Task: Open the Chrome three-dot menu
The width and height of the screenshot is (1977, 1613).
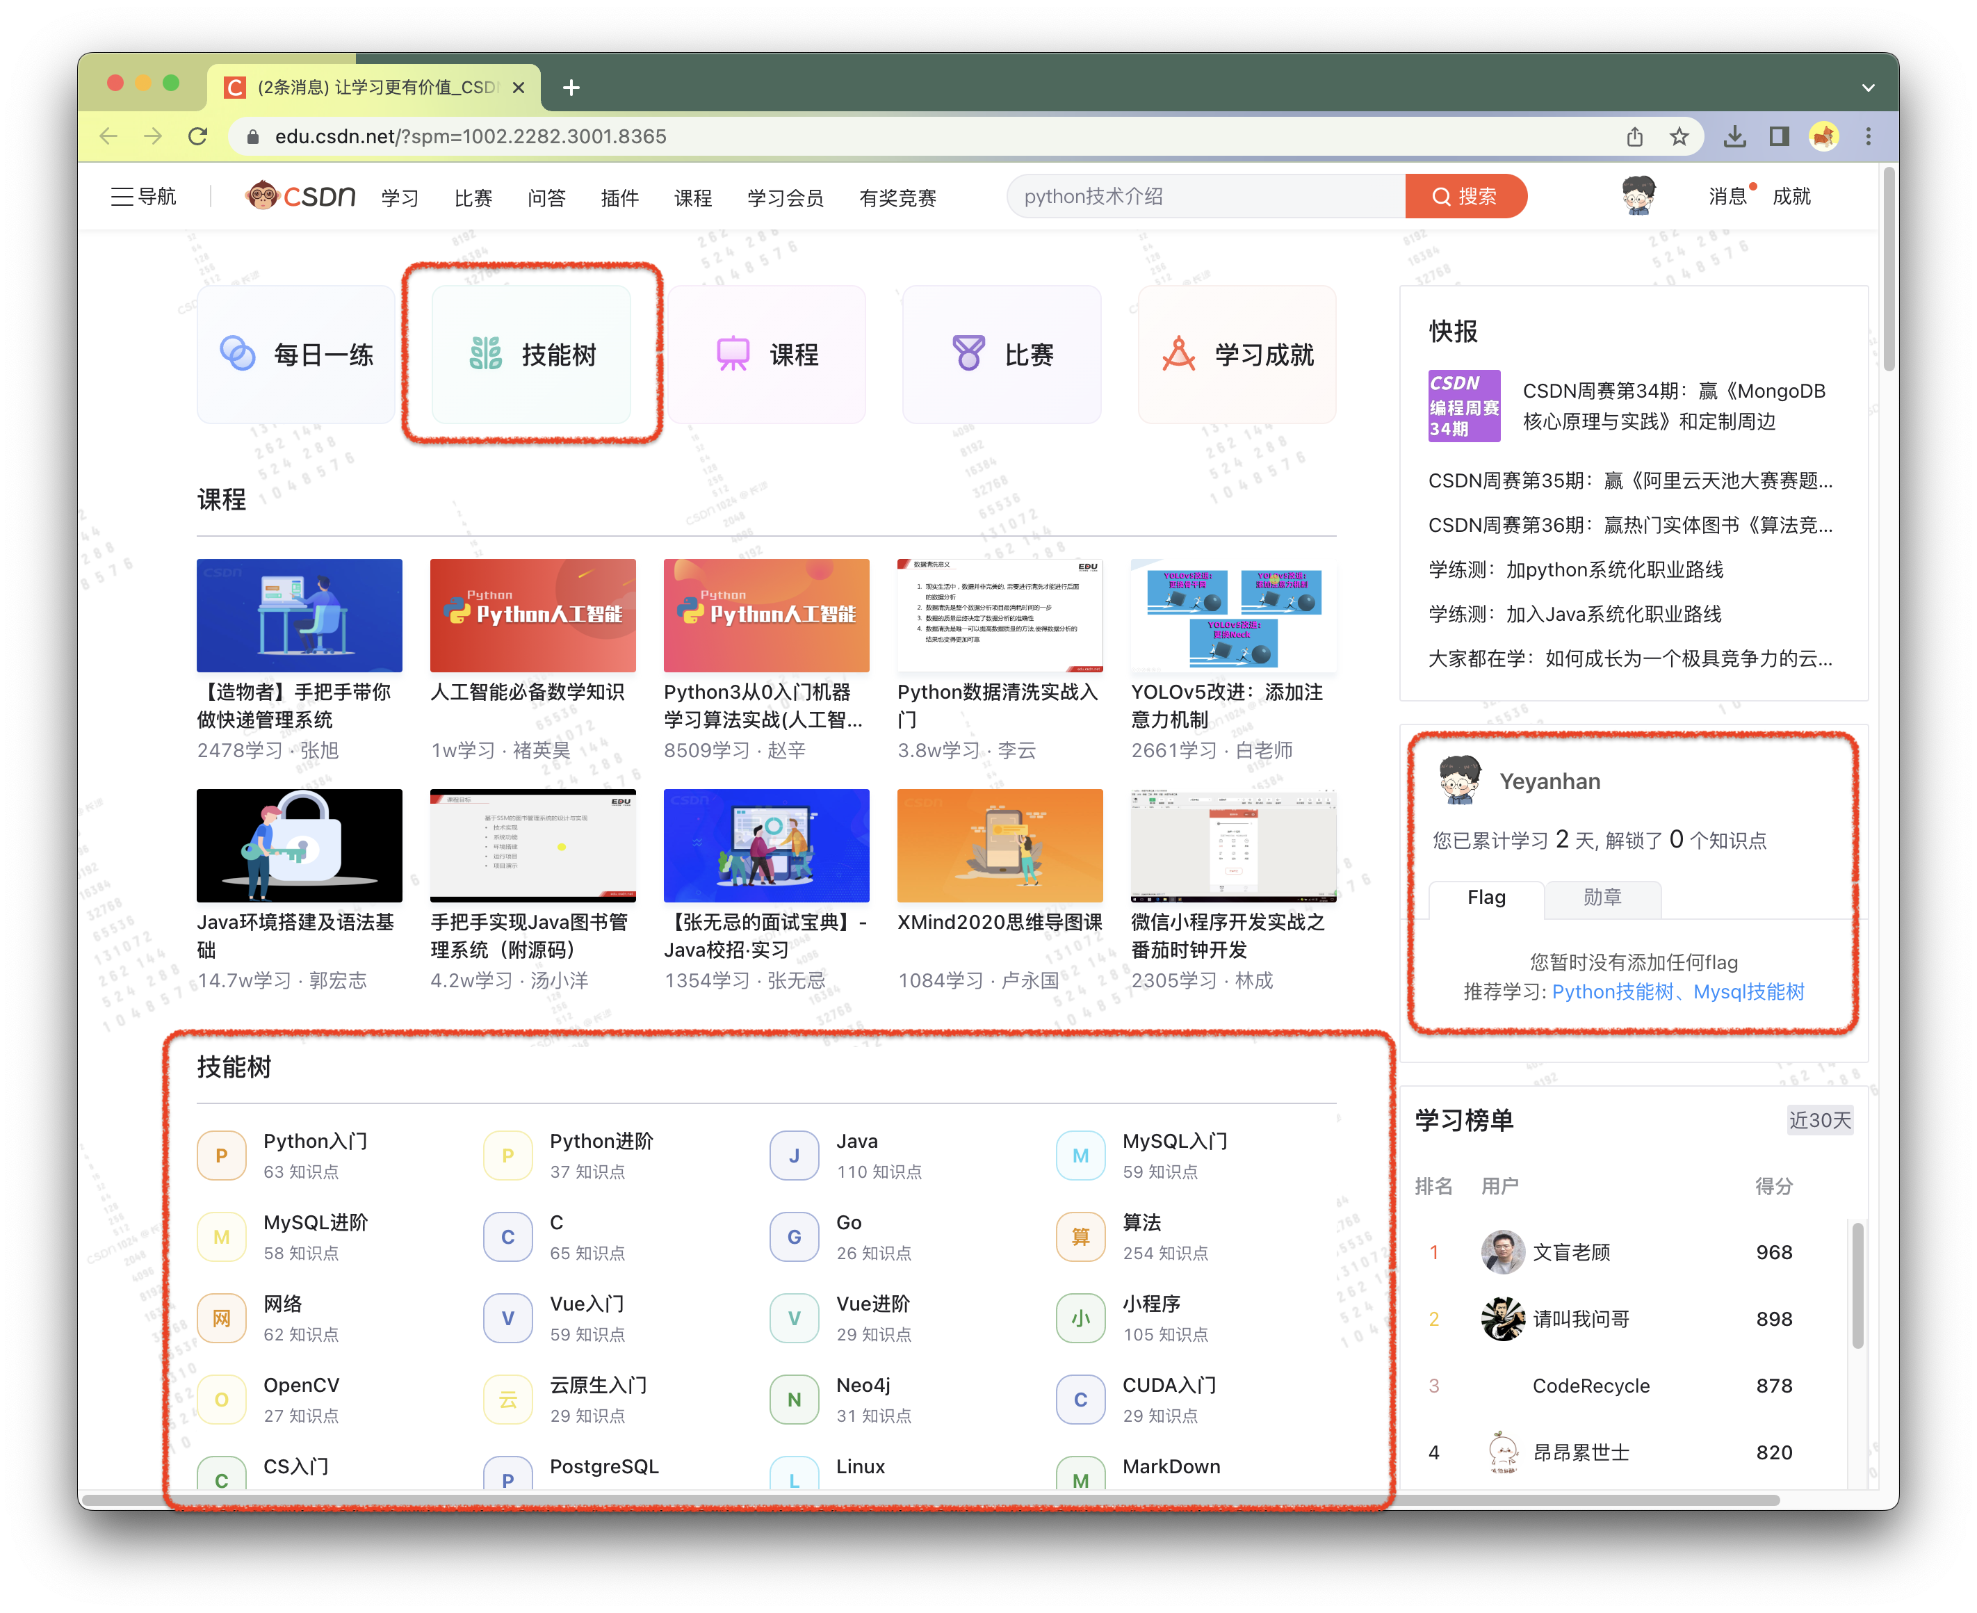Action: tap(1869, 136)
